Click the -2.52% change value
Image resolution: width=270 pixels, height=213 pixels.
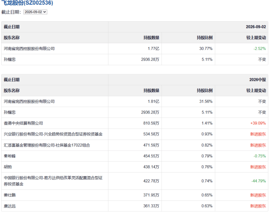(x=260, y=49)
